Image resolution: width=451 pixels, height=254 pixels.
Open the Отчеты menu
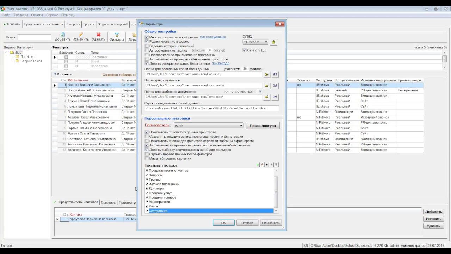pyautogui.click(x=37, y=15)
